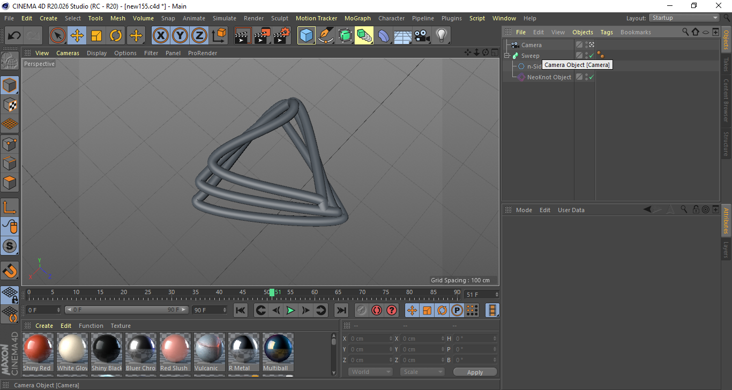
Task: Select the NeoKnot Object entry
Action: click(x=549, y=77)
